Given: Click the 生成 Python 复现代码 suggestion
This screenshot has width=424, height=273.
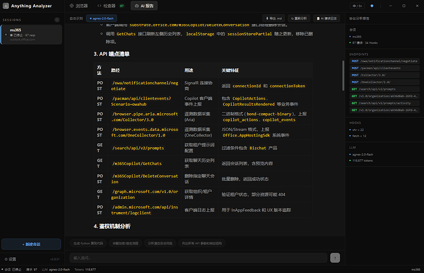Looking at the screenshot, I should coord(88,243).
